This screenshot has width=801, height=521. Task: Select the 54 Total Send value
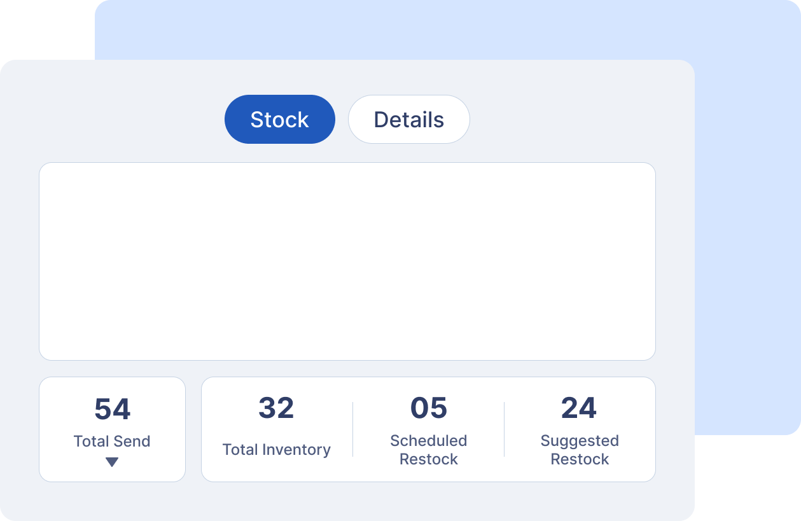coord(113,410)
